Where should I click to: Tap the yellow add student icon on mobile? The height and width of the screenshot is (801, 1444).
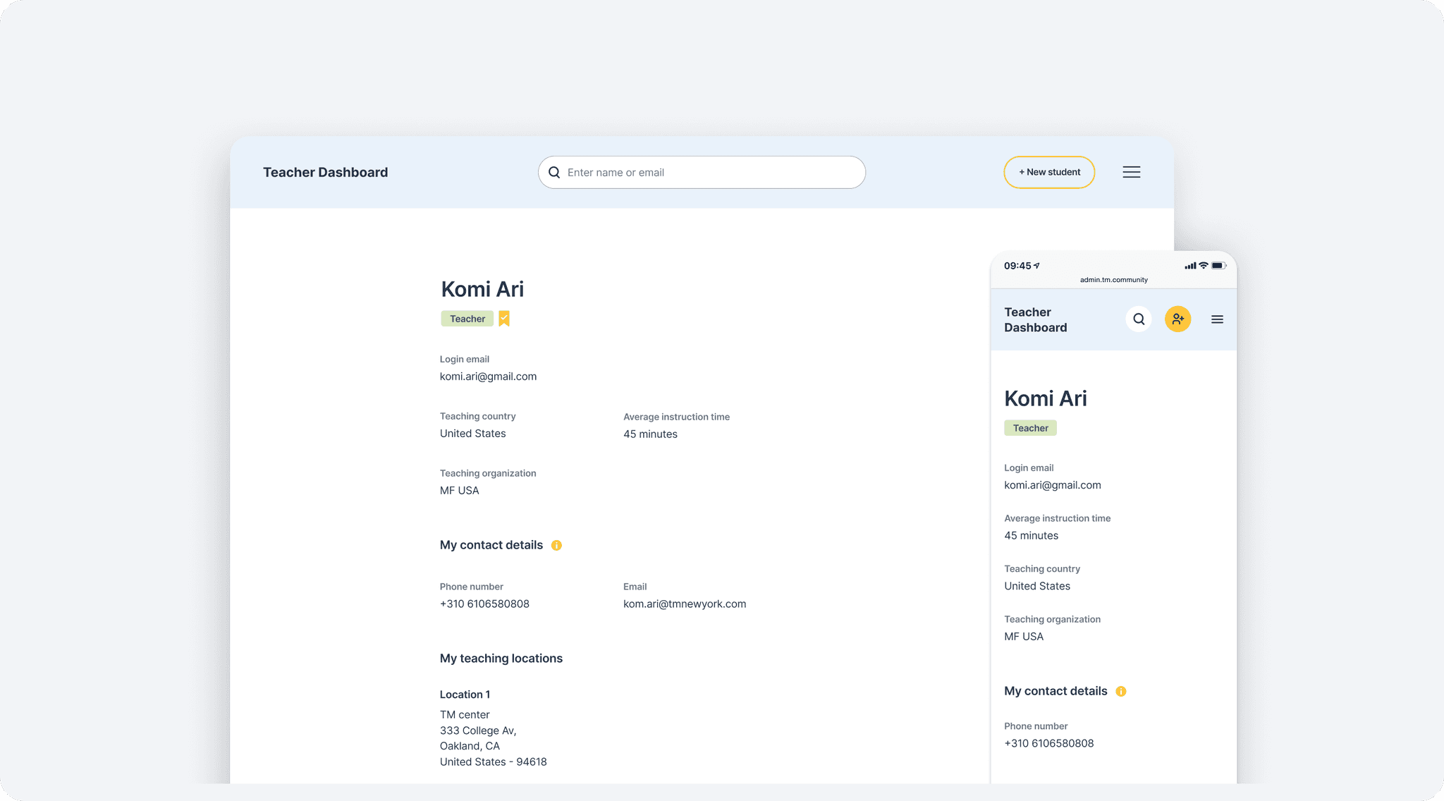click(1177, 319)
